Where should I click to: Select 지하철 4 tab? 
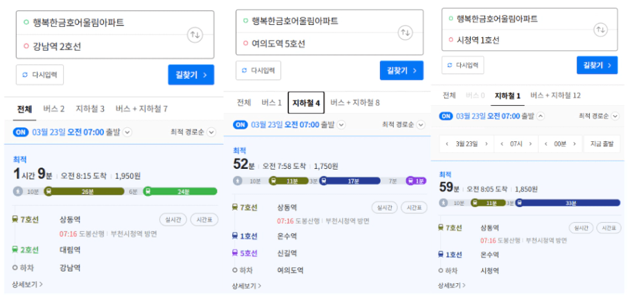(x=306, y=103)
